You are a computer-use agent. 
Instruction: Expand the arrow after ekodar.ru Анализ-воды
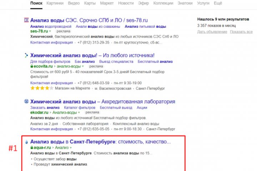tap(79, 113)
